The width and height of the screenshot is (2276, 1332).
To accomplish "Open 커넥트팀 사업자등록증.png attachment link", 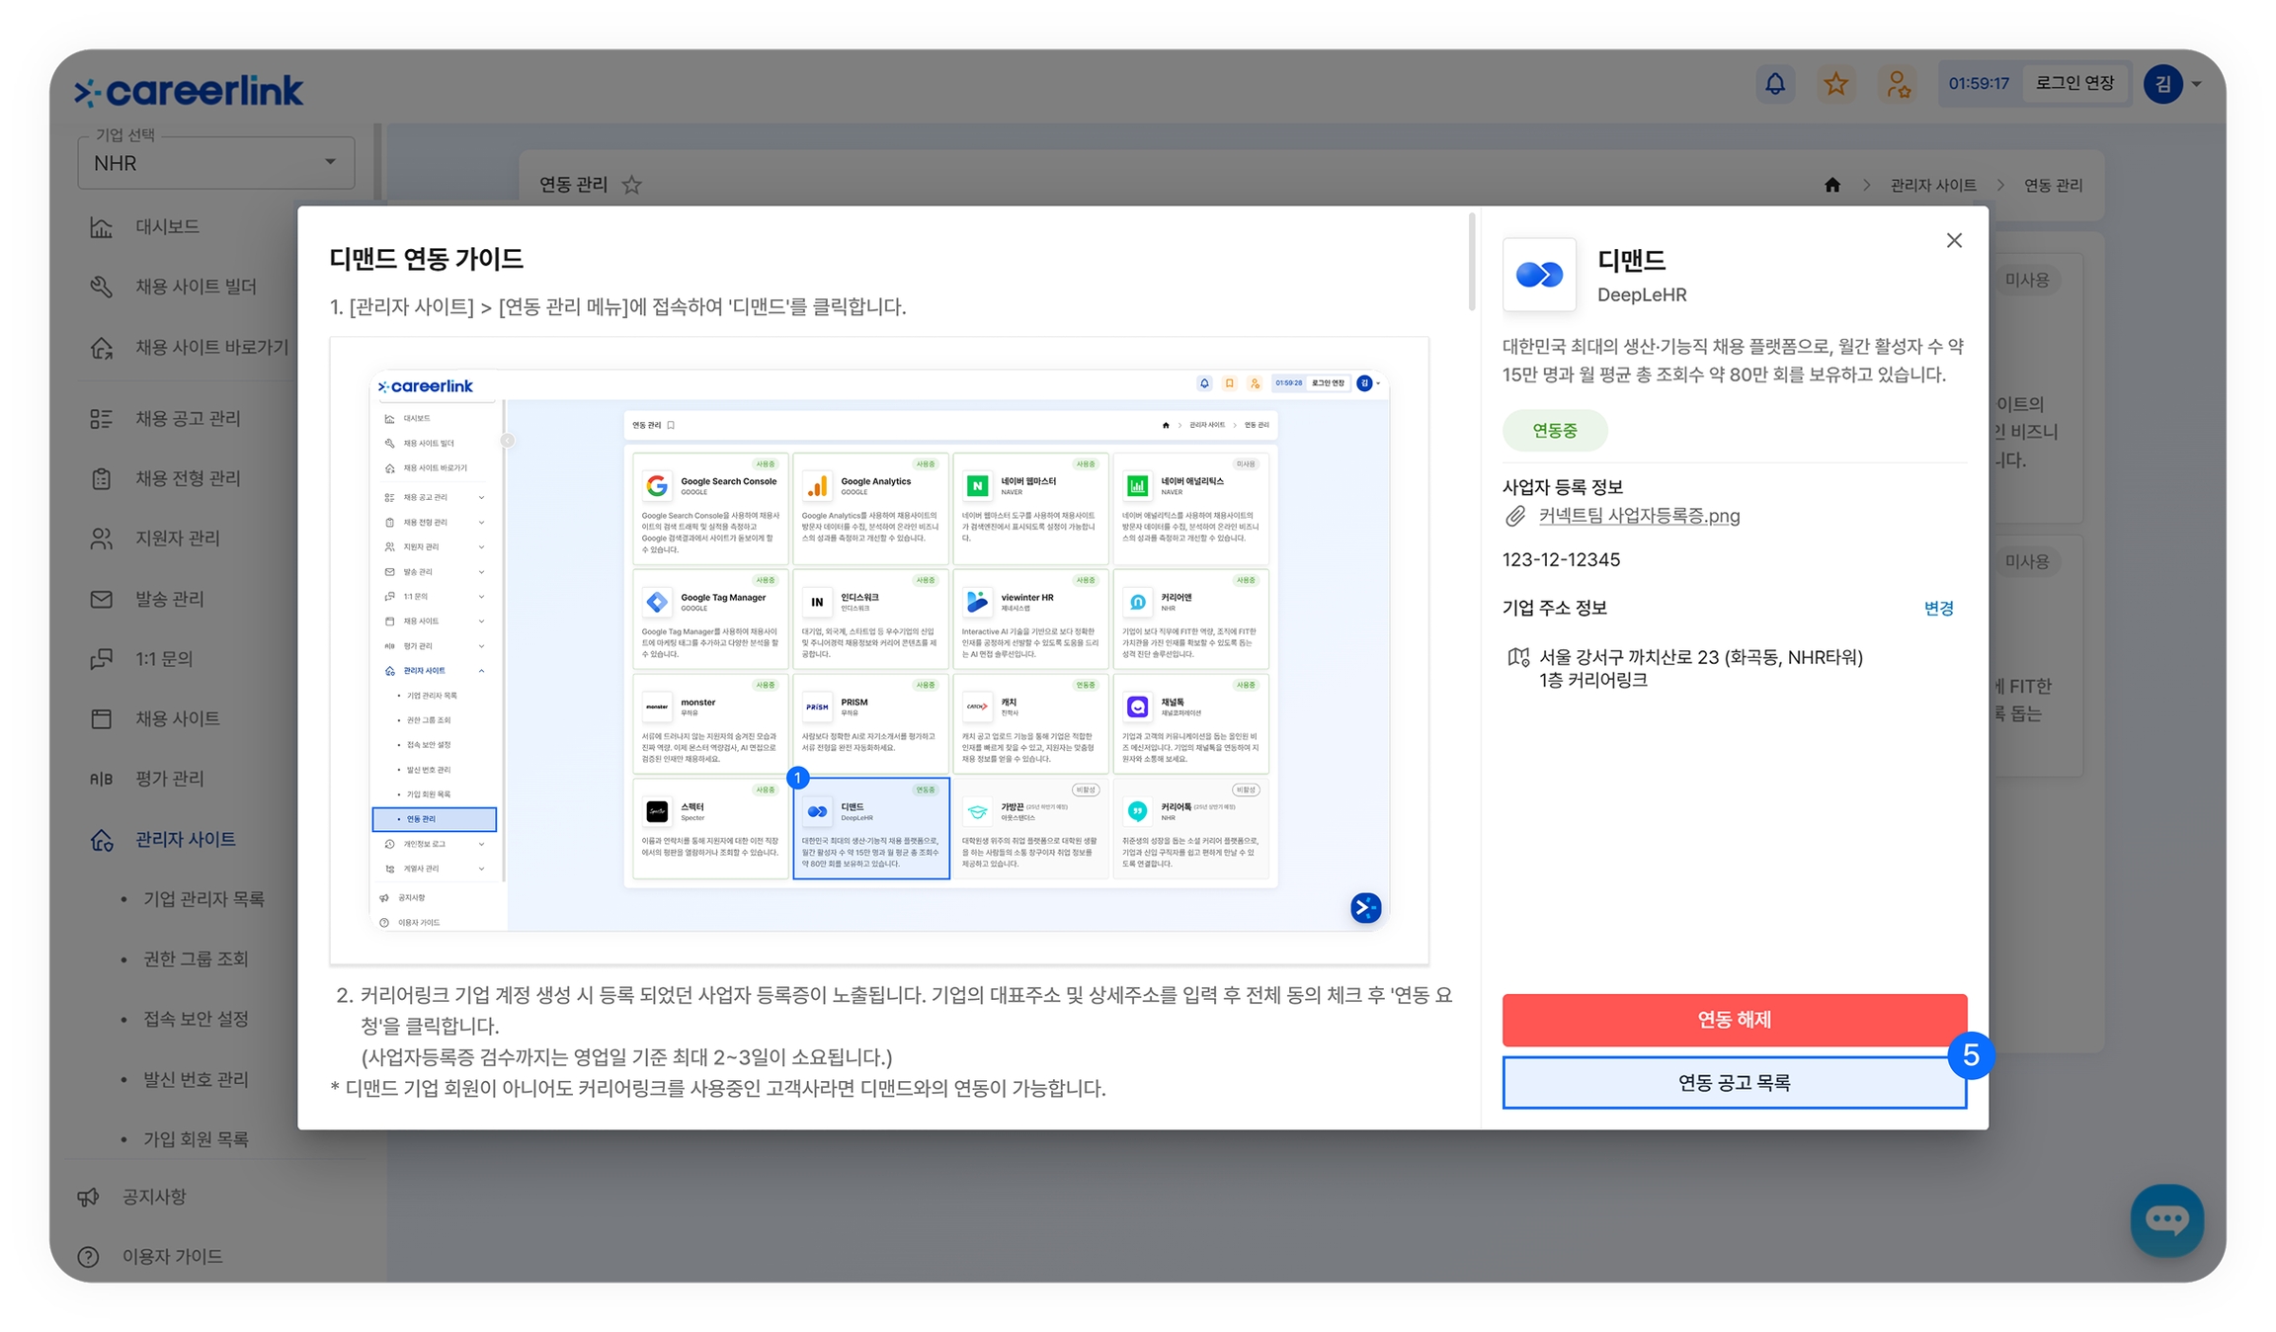I will pyautogui.click(x=1639, y=516).
